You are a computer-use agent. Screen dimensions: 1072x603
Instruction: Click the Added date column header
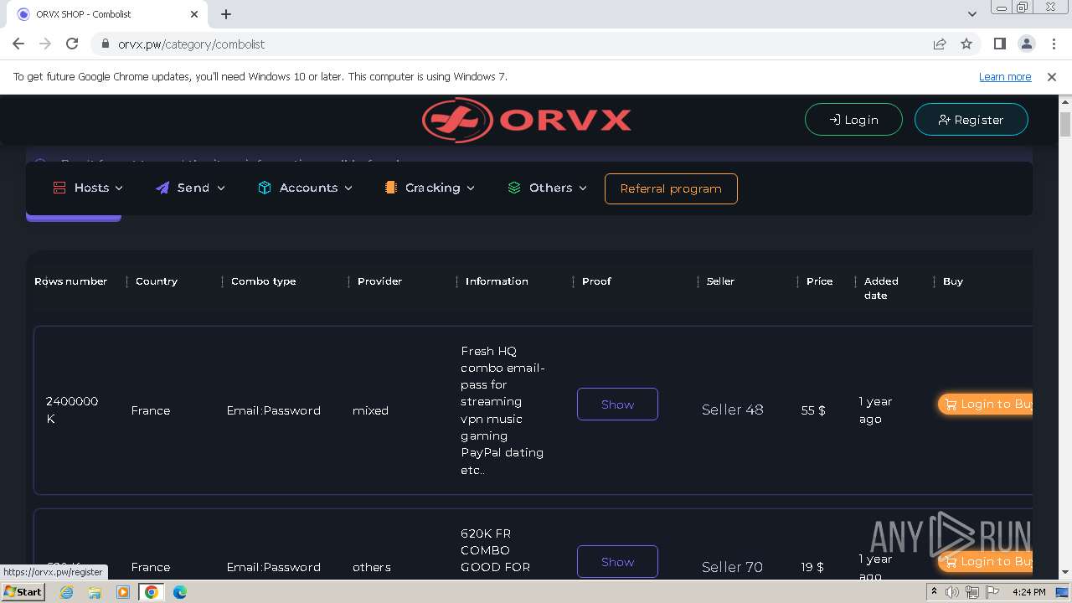pyautogui.click(x=881, y=288)
